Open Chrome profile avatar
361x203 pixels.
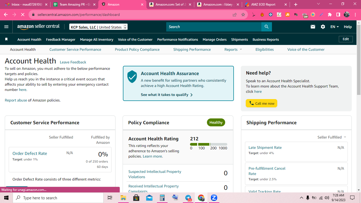click(347, 15)
